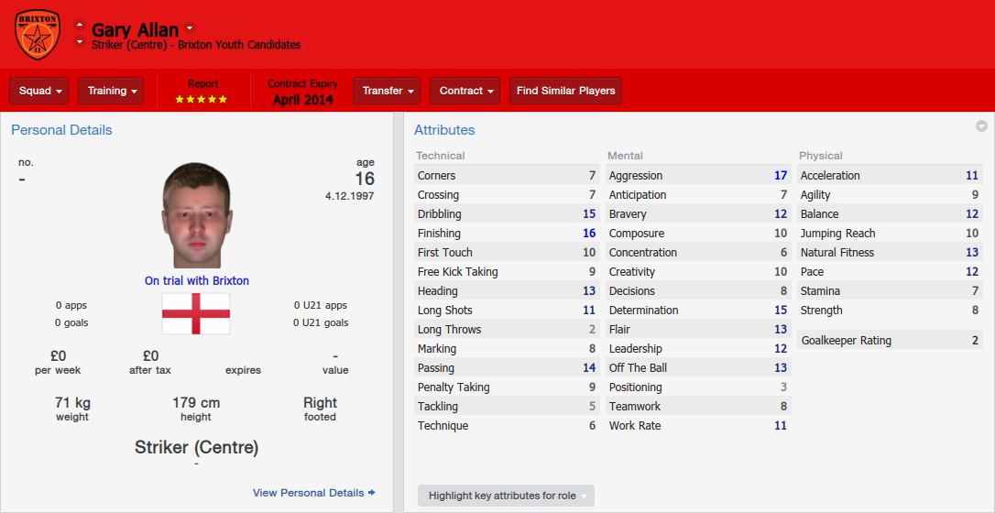995x513 pixels.
Task: Select the Aggression attribute row
Action: (698, 176)
